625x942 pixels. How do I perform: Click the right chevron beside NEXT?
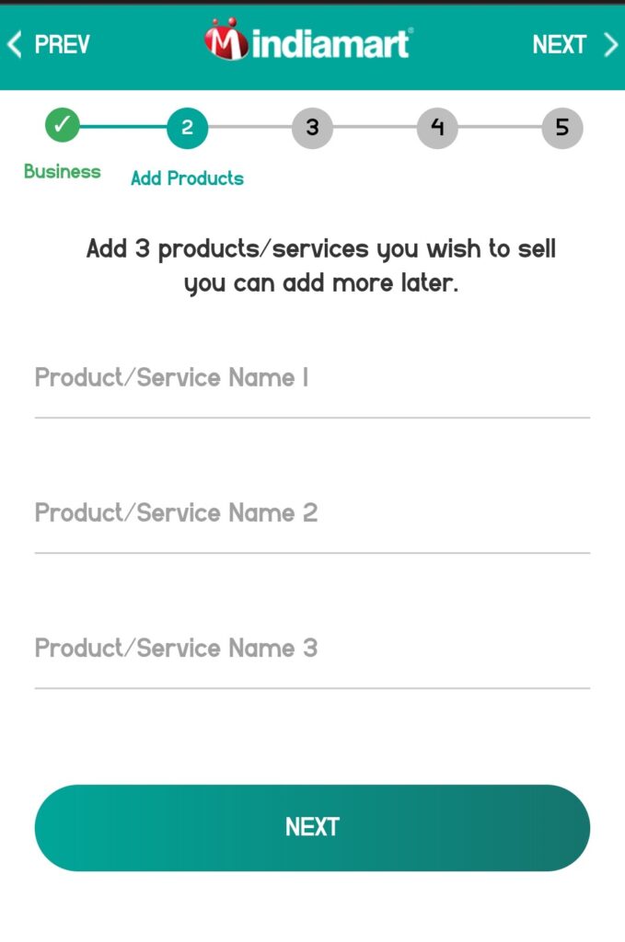(x=611, y=43)
